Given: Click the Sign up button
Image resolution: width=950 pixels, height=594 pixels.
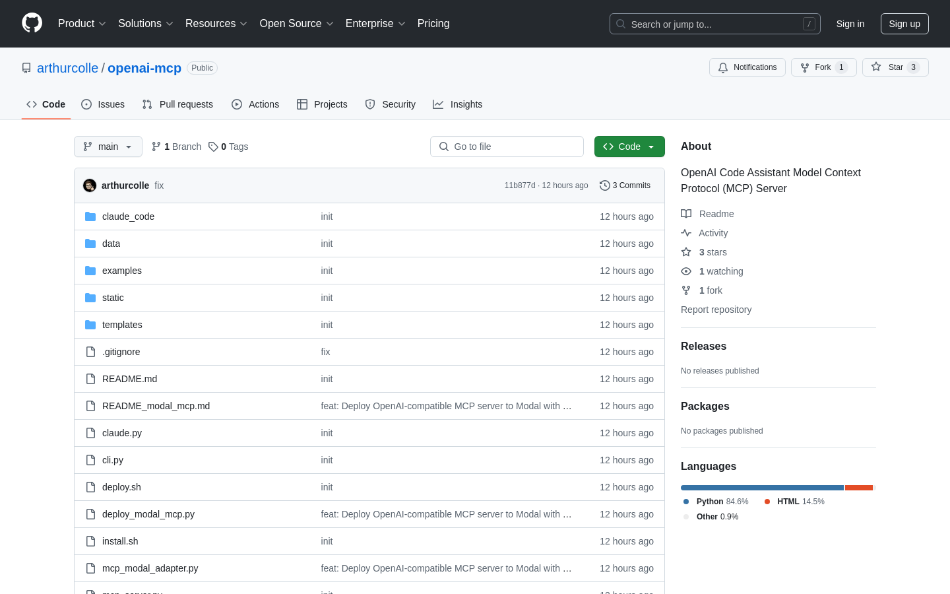Looking at the screenshot, I should point(904,24).
